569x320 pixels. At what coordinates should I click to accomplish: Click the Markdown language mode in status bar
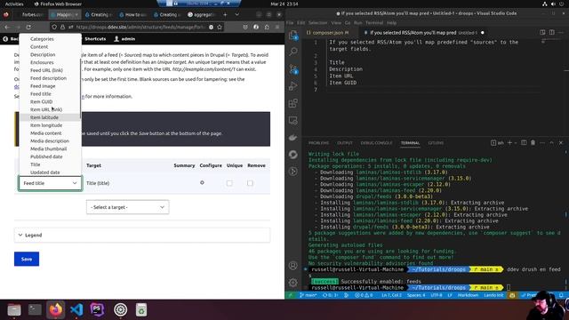point(468,295)
